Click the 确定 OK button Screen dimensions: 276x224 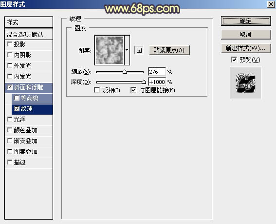(246, 21)
